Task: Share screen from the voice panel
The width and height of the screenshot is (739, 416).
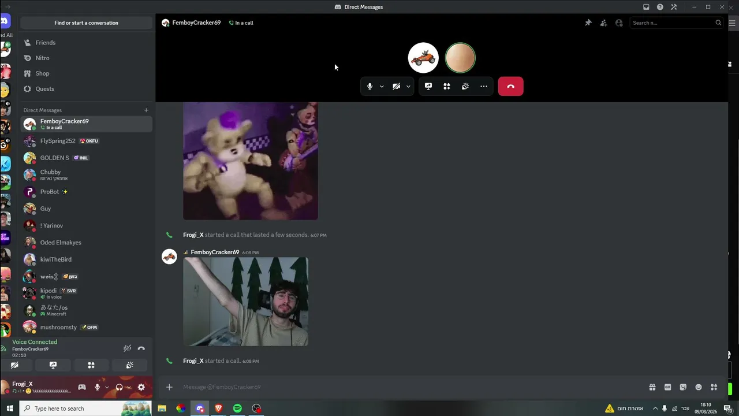Action: click(53, 365)
